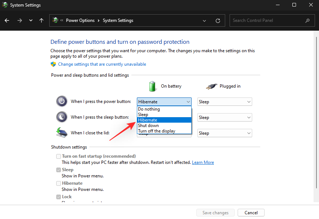Toggle Turn on fast startup checkbox
319x219 pixels.
[59, 156]
